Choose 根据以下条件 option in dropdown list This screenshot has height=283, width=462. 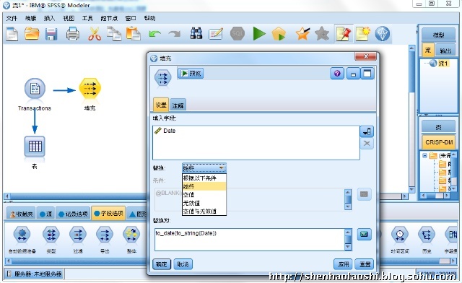(x=204, y=178)
